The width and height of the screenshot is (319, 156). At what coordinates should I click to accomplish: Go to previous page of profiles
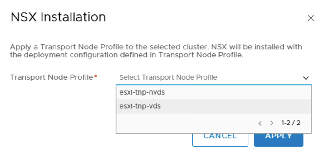pyautogui.click(x=260, y=123)
